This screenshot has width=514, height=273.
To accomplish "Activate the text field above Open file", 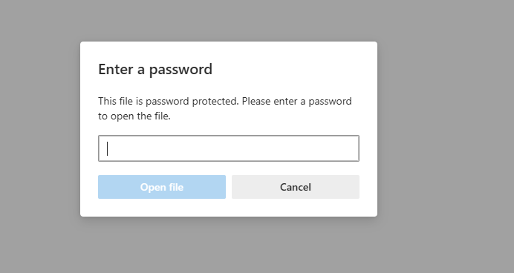I will pyautogui.click(x=229, y=148).
